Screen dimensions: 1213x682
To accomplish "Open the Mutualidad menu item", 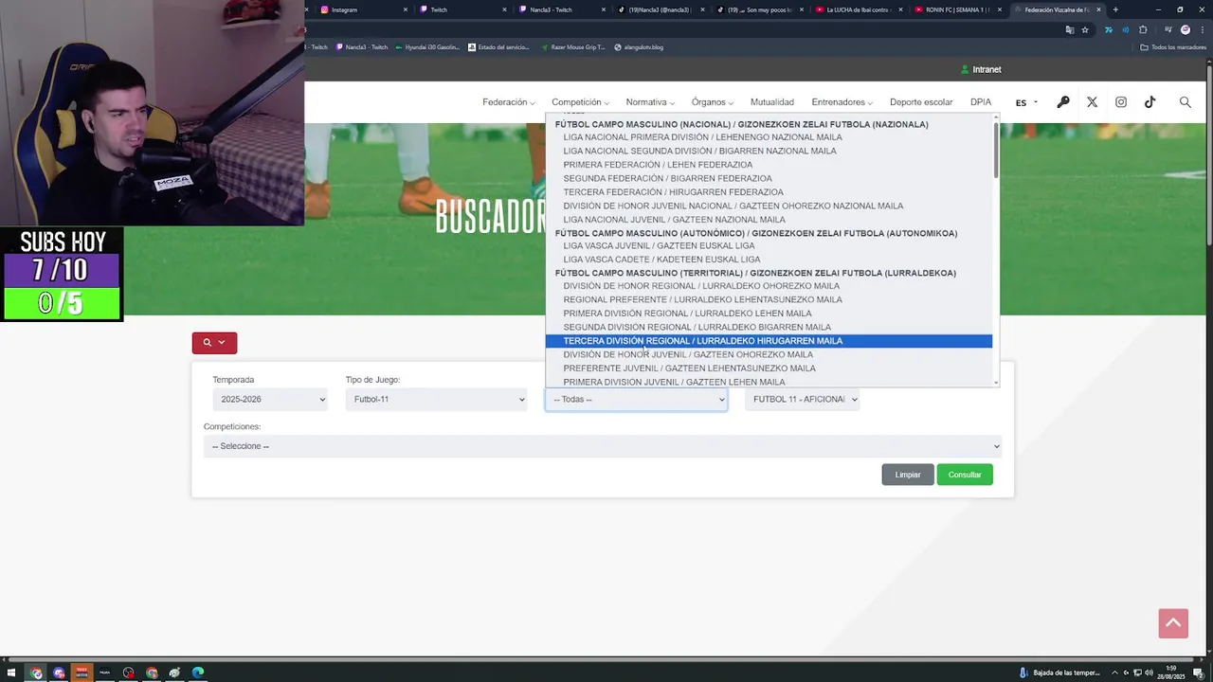I will (x=772, y=102).
